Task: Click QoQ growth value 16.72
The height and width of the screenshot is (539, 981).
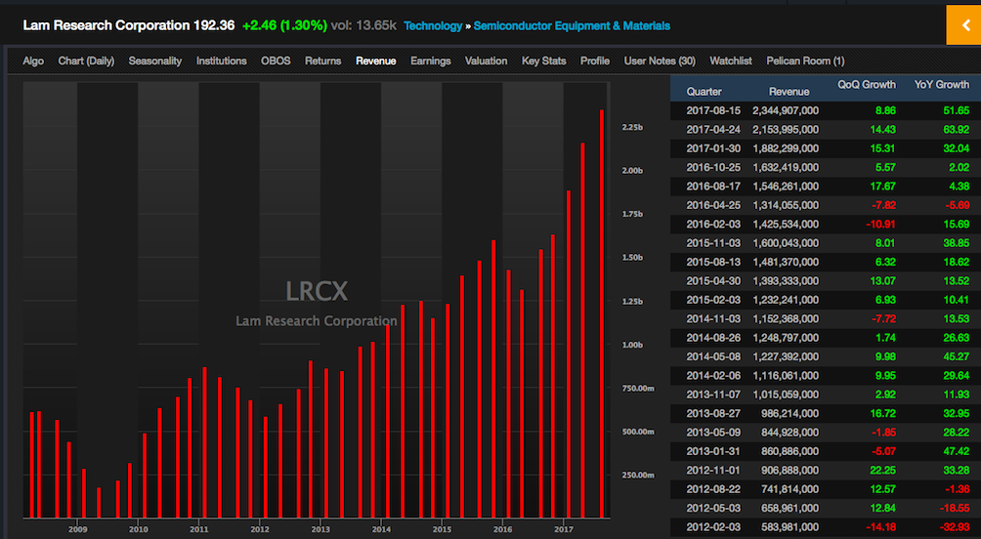Action: (x=882, y=413)
